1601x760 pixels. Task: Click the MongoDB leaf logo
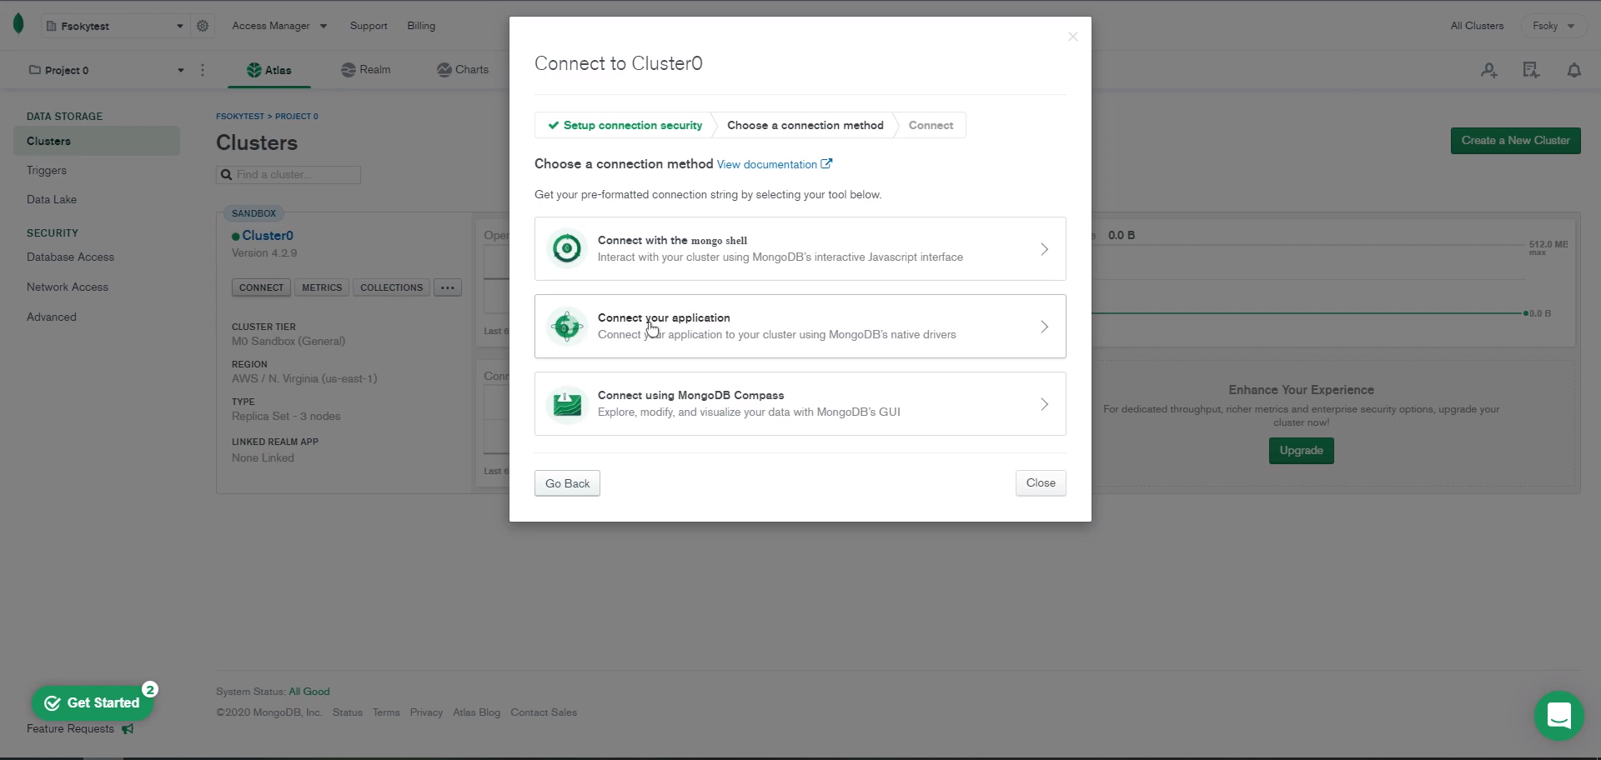18,24
